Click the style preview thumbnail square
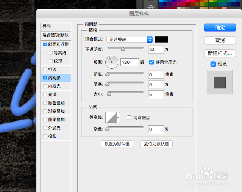The width and height of the screenshot is (242, 192). [x=220, y=82]
